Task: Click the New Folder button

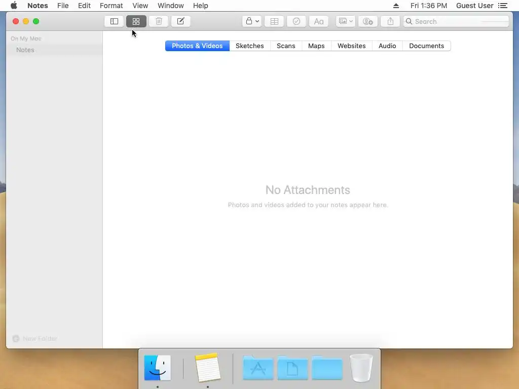Action: point(35,339)
